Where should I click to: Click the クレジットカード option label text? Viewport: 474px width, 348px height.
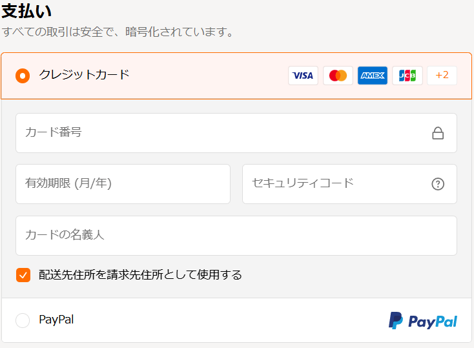coord(84,75)
